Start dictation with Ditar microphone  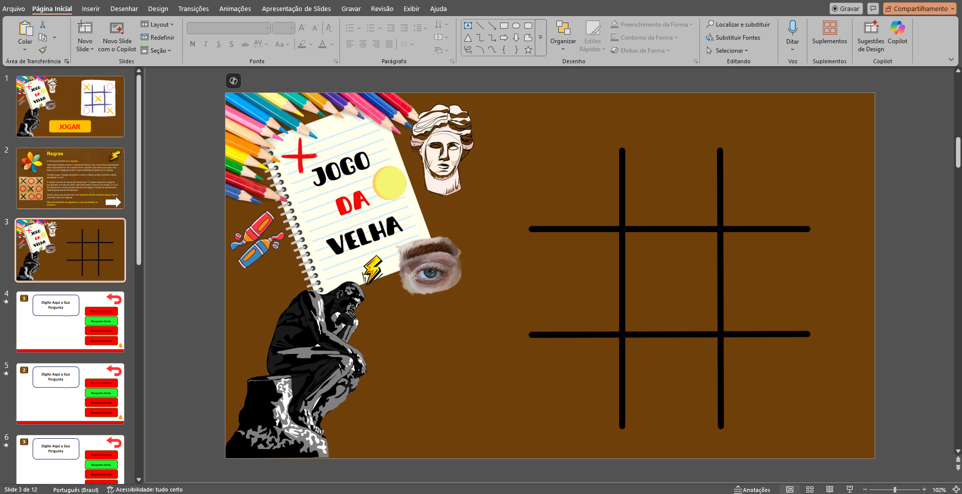pyautogui.click(x=792, y=28)
